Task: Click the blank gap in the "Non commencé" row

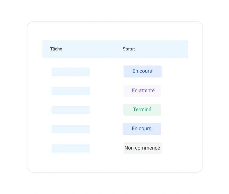Action: (106, 148)
